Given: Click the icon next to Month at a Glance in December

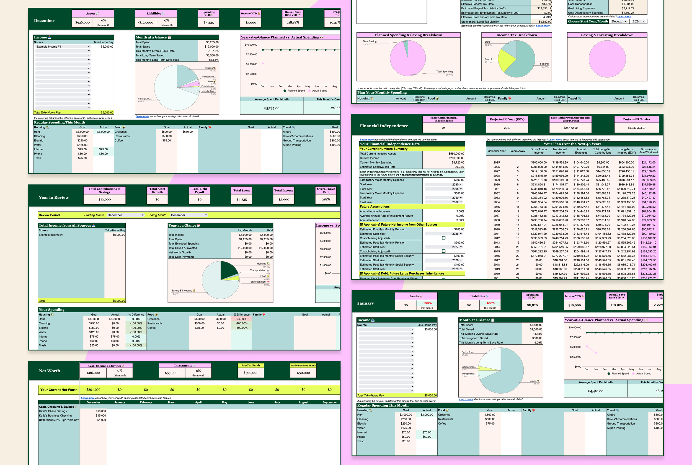Looking at the screenshot, I should click(x=169, y=37).
